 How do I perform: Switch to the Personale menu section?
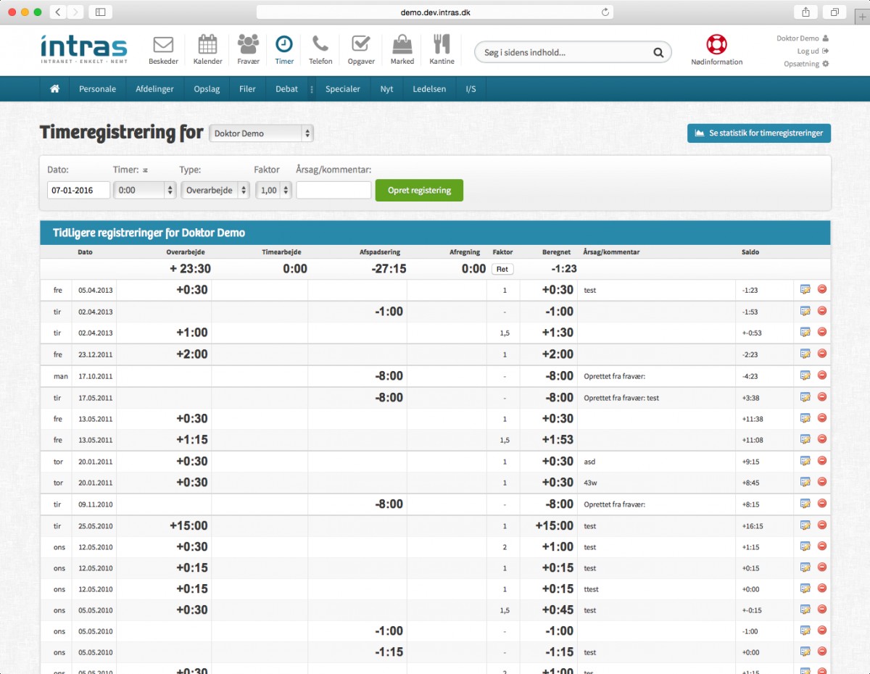(97, 88)
